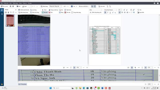Screen dimensions: 160x90
Task: Open the style dropdown showing Khác
Action: (x=95, y=10)
